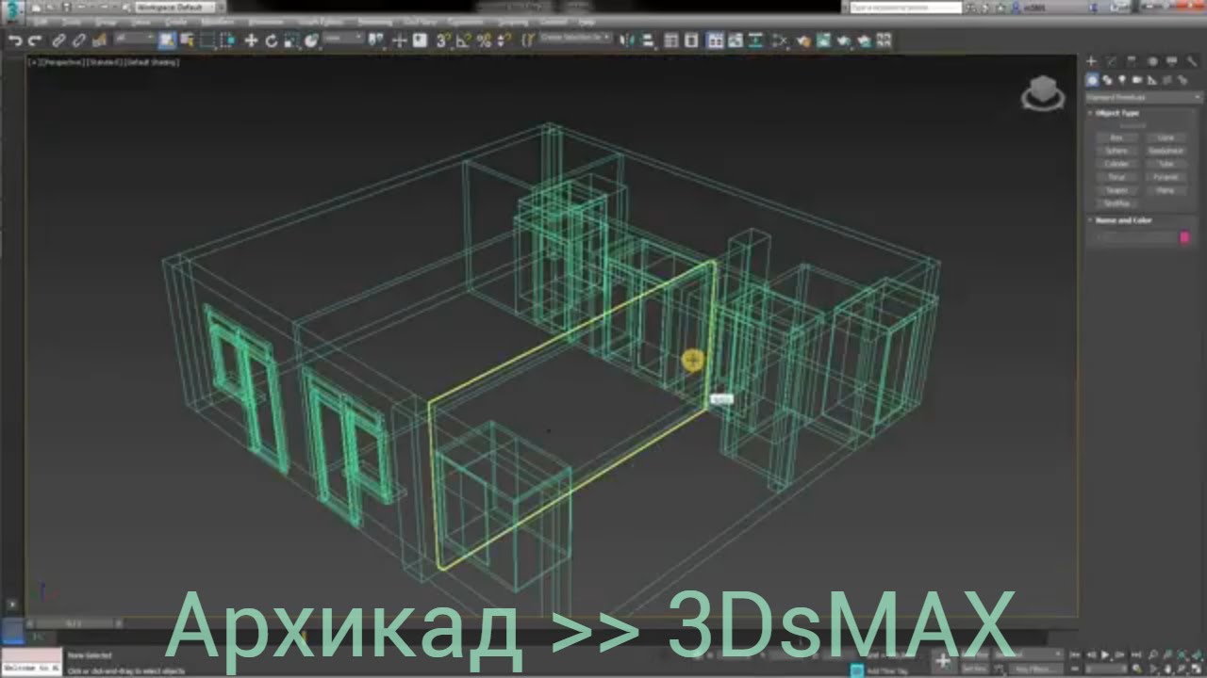Toggle the Layer Explorer
This screenshot has height=678, width=1207.
(691, 40)
